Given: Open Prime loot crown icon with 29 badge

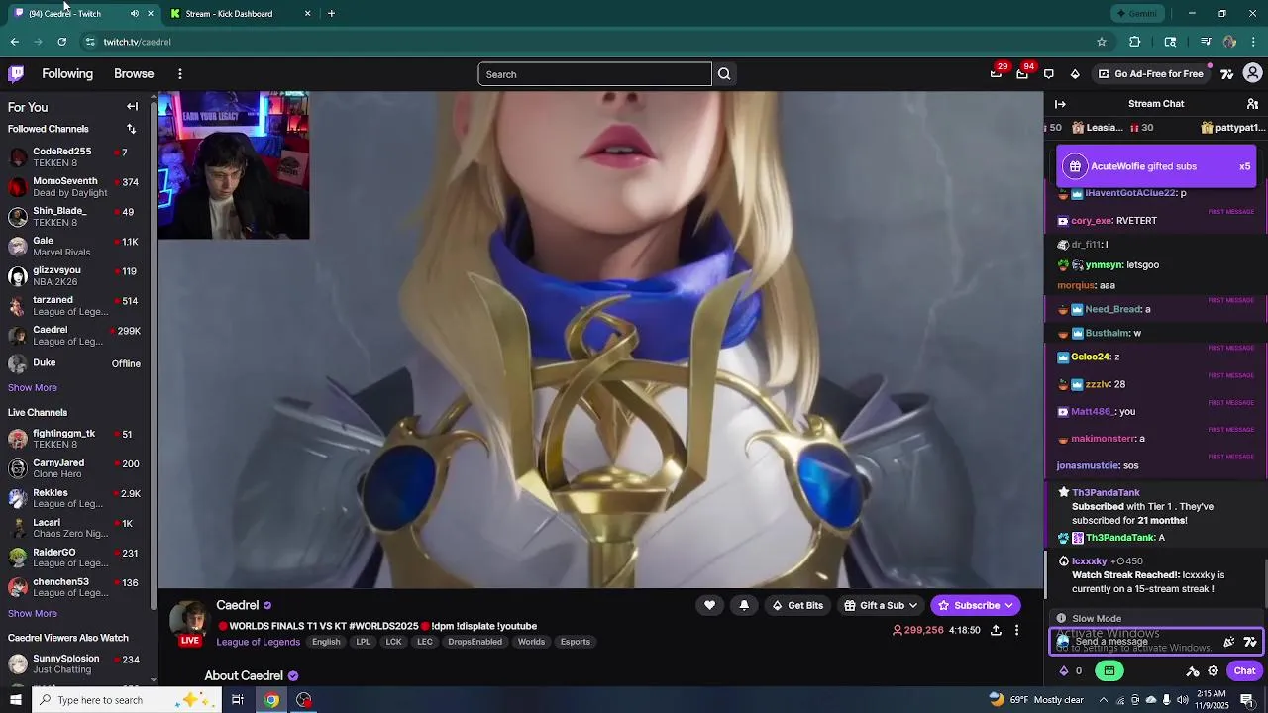Looking at the screenshot, I should click(x=996, y=74).
